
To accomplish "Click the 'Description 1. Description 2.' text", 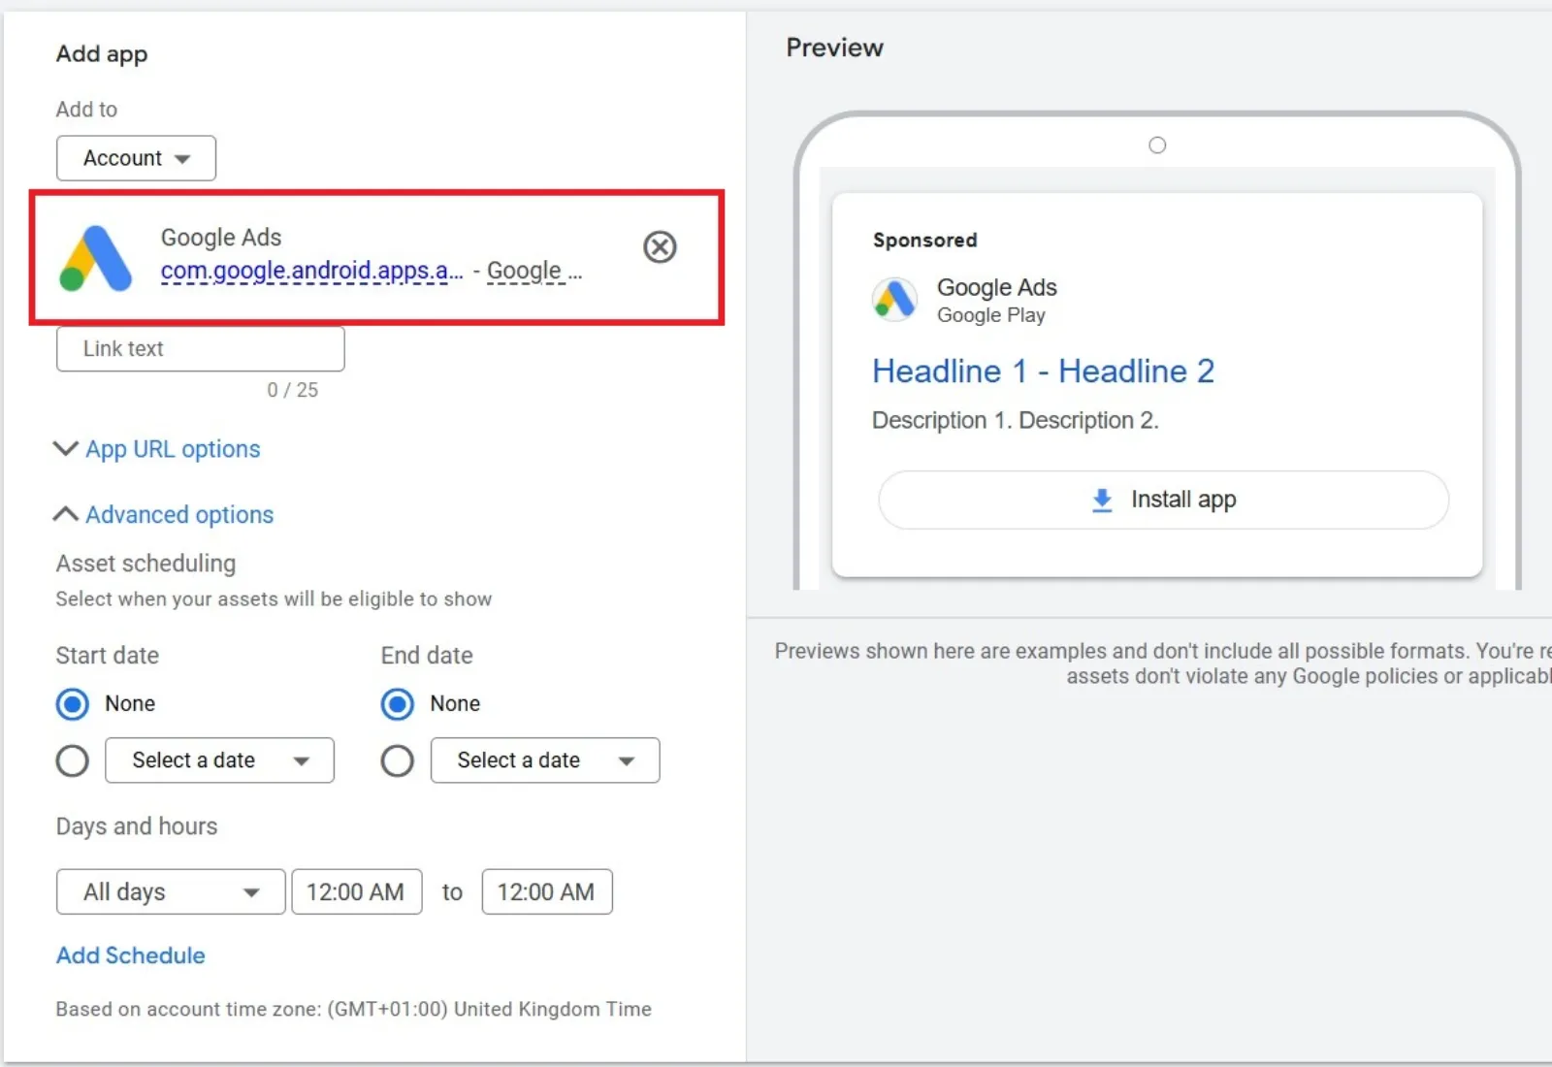I will click(1016, 420).
